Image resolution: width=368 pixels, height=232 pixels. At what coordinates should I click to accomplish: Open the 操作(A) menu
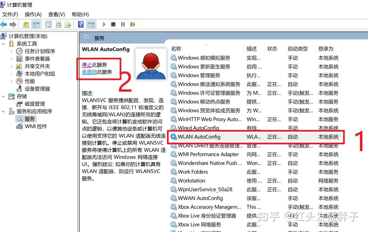tap(33, 14)
